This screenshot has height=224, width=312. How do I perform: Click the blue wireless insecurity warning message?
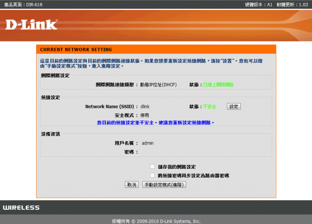[156, 122]
